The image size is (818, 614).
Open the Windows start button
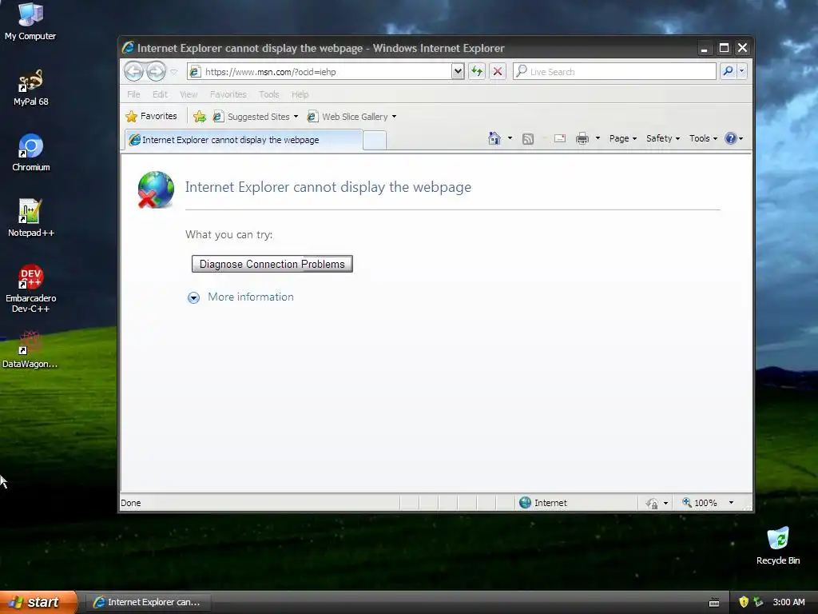(x=38, y=602)
